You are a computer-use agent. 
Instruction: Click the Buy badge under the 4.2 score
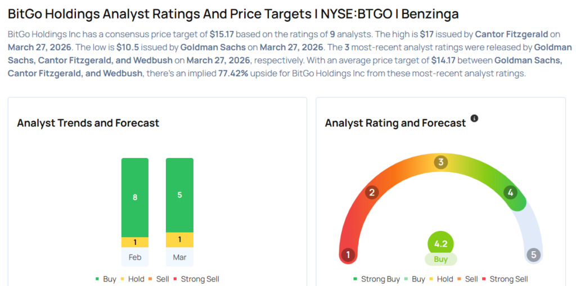point(440,260)
